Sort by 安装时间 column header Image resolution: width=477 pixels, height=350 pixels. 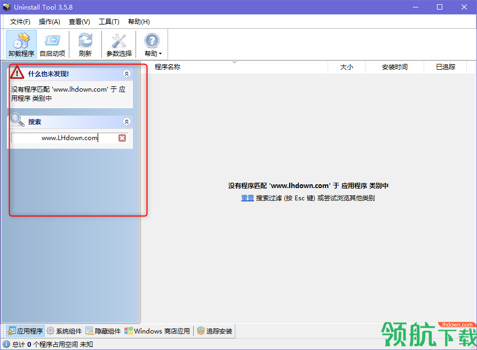(394, 67)
